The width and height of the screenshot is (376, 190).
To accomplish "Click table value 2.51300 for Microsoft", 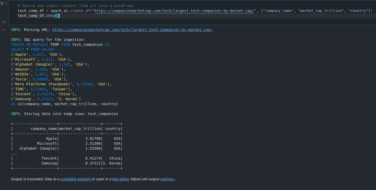I will pos(93,143).
